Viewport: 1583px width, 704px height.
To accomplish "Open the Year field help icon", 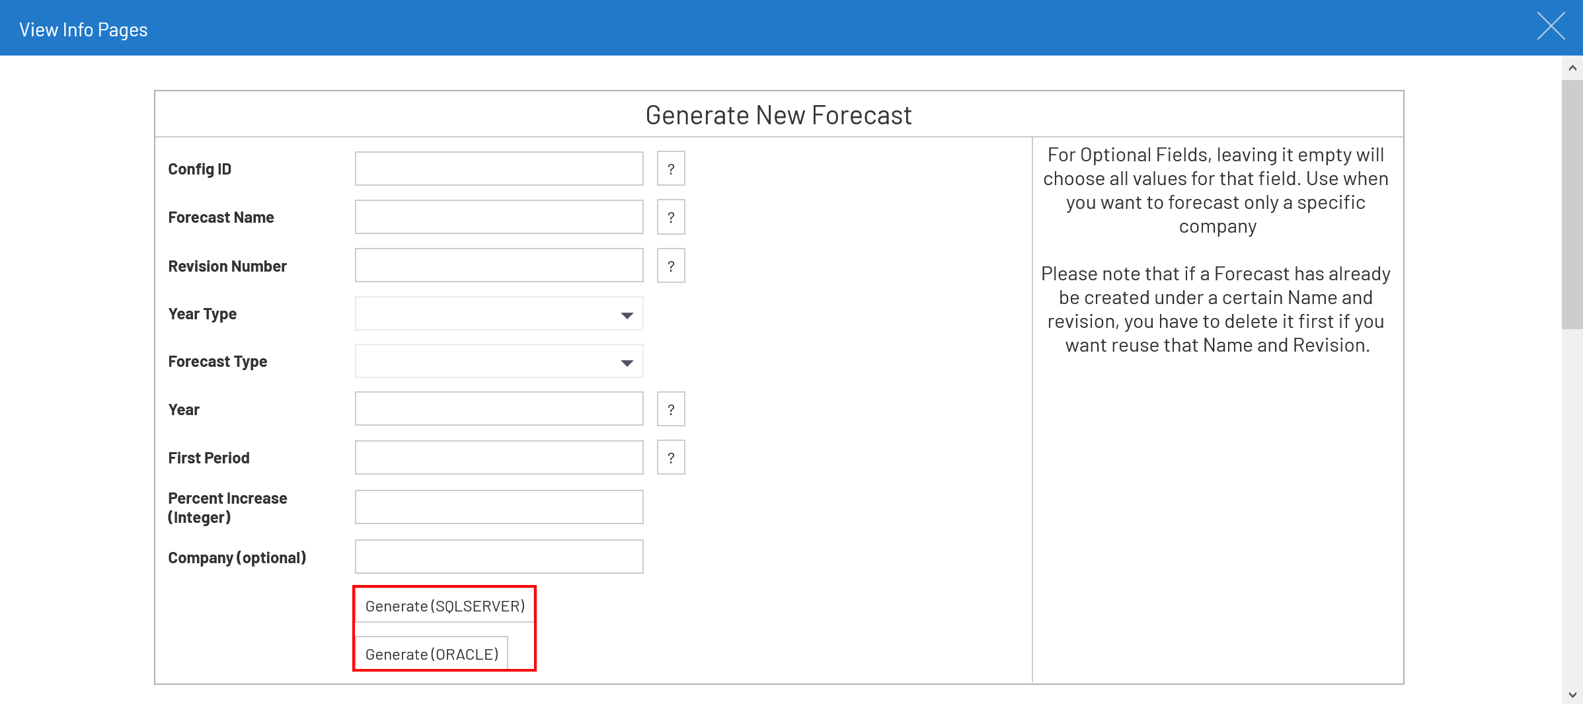I will pyautogui.click(x=670, y=409).
